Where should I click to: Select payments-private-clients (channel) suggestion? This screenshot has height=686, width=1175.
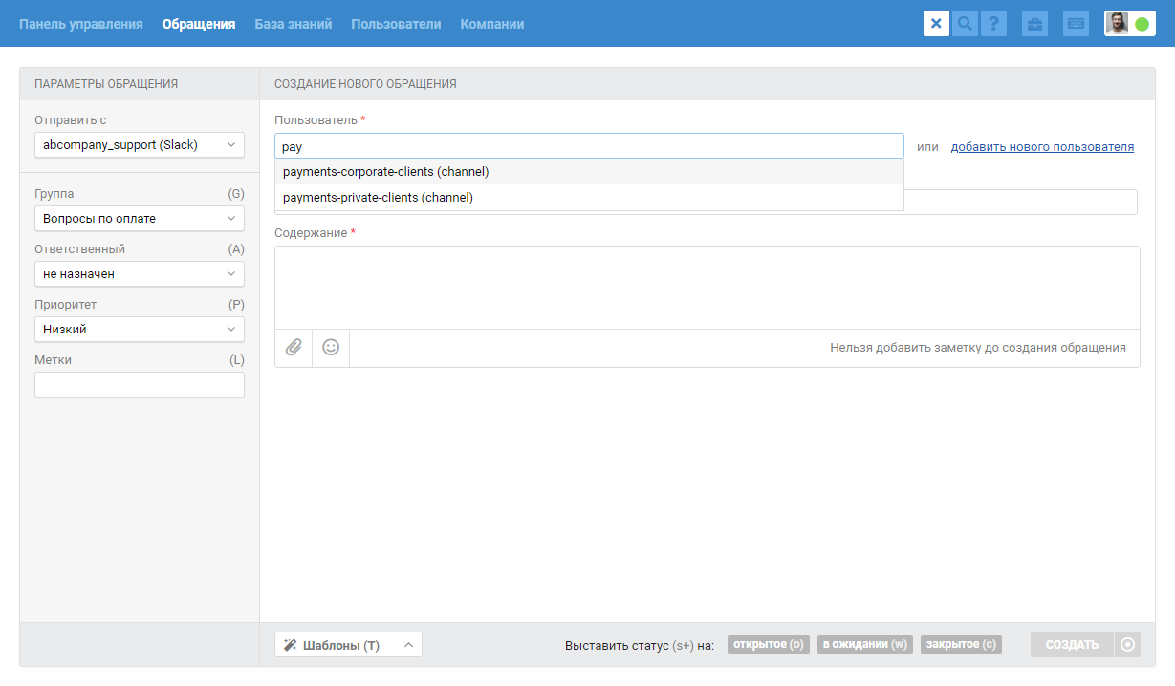pos(589,197)
